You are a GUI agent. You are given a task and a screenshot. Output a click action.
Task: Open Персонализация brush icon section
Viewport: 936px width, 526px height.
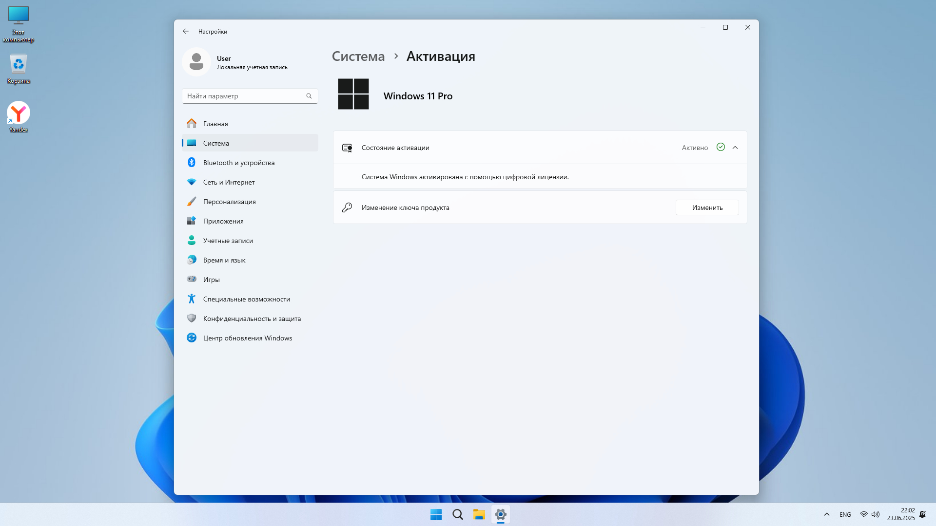(x=192, y=202)
